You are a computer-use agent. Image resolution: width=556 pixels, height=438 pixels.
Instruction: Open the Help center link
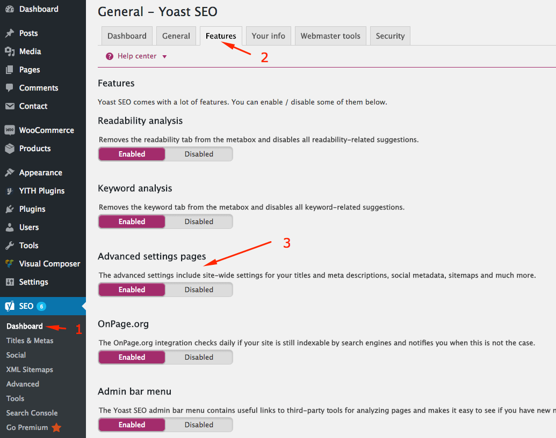[x=137, y=56]
